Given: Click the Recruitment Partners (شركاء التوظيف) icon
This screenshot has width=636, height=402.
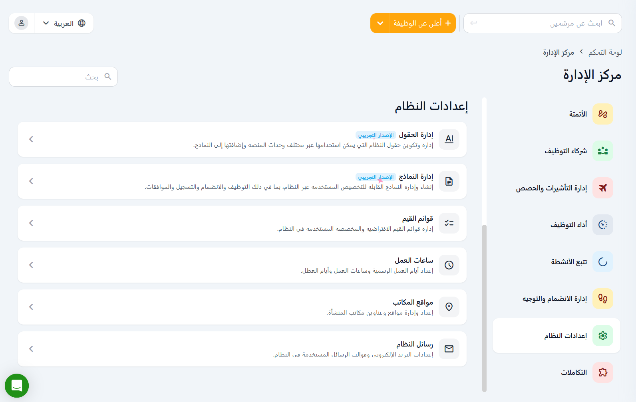Looking at the screenshot, I should [602, 151].
